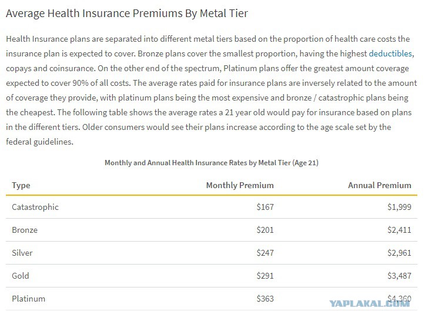Image resolution: width=425 pixels, height=321 pixels.
Task: Click the YAPLAKAL.COM watermark logo
Action: [x=370, y=303]
